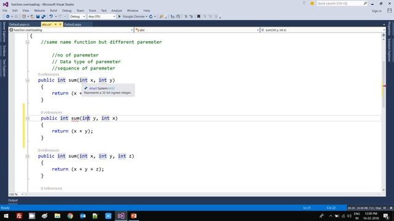Click the ENG IN language indicator

click(357, 215)
